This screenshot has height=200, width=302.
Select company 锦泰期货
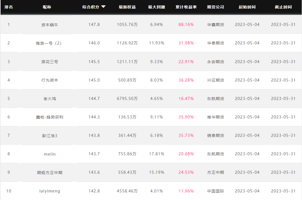[x=216, y=135]
